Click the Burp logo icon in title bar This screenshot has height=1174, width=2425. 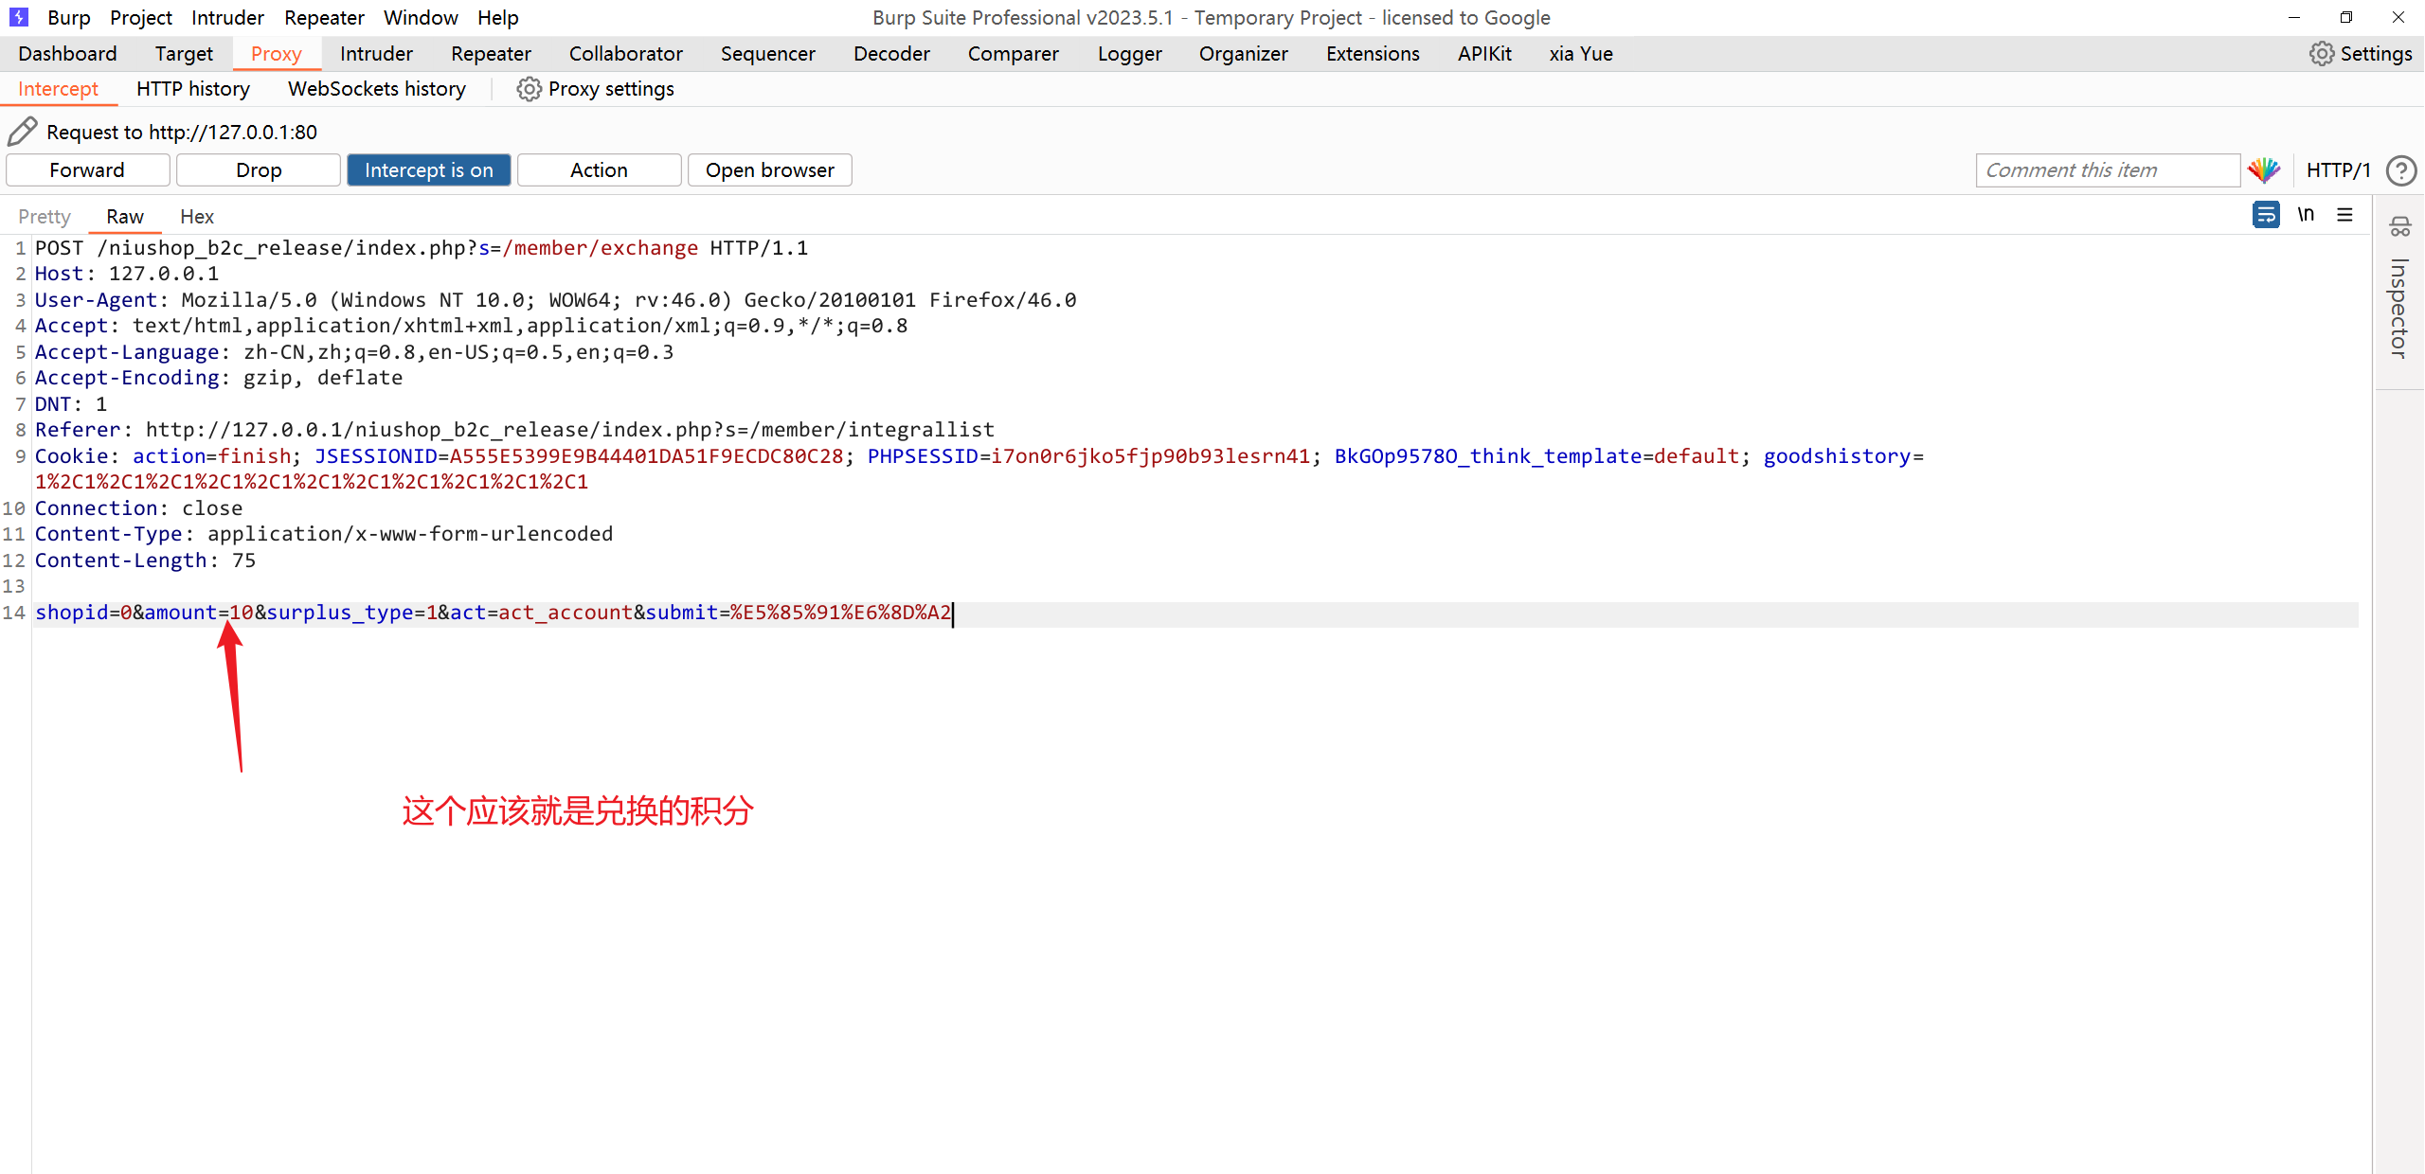pyautogui.click(x=19, y=17)
